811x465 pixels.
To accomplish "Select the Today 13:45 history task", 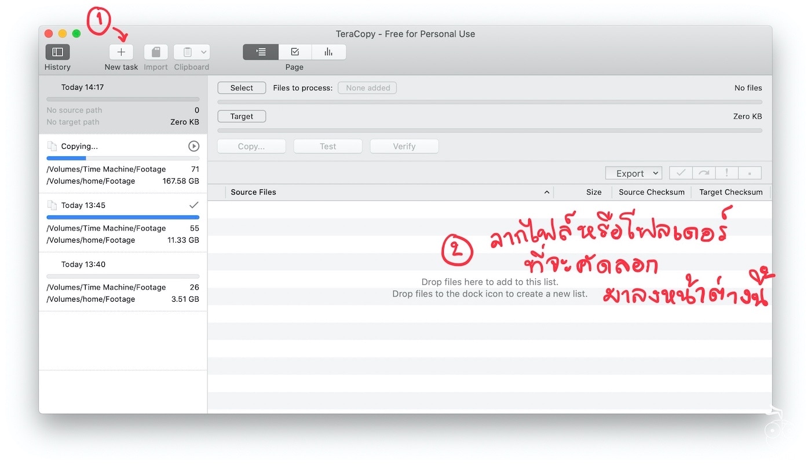I will point(123,223).
